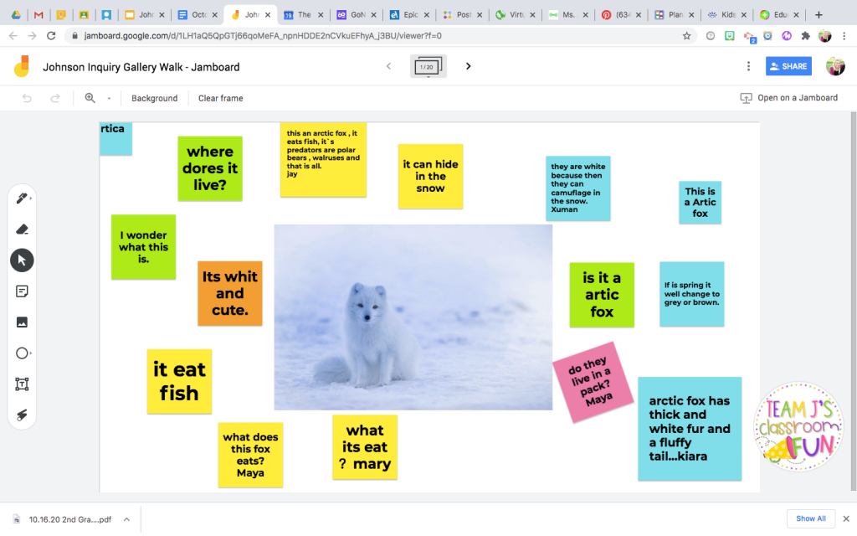Select the Eraser tool
Viewport: 857px width, 536px height.
point(22,229)
